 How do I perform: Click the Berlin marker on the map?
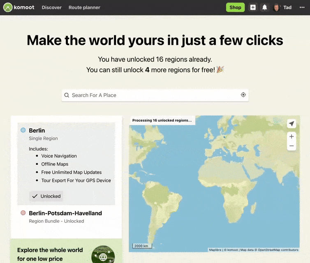point(224,137)
